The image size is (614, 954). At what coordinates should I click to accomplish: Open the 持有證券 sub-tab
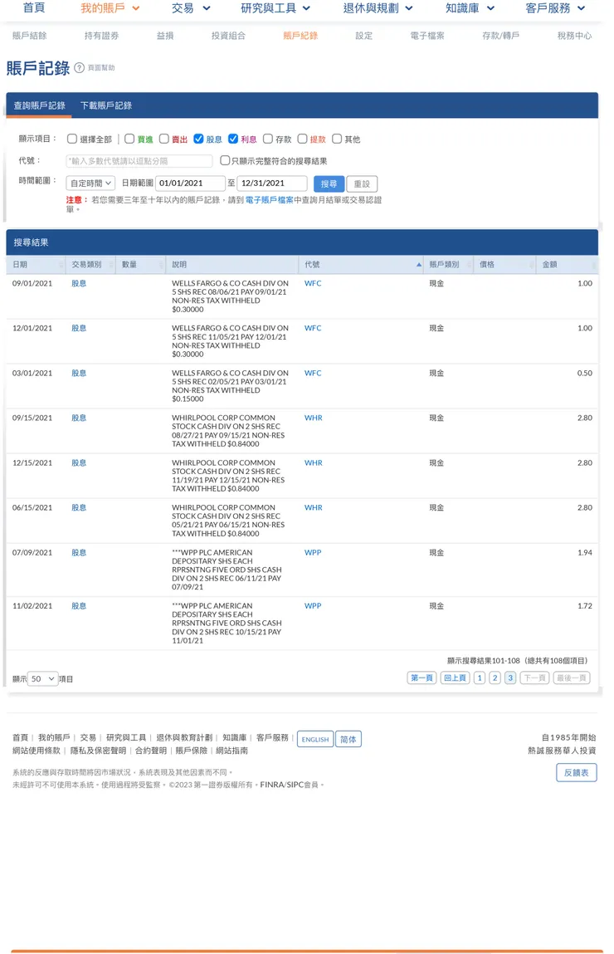point(101,36)
